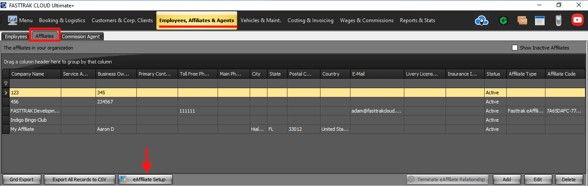The image size is (588, 186).
Task: Enable Show Inactive Affiliates checkbox
Action: [515, 48]
